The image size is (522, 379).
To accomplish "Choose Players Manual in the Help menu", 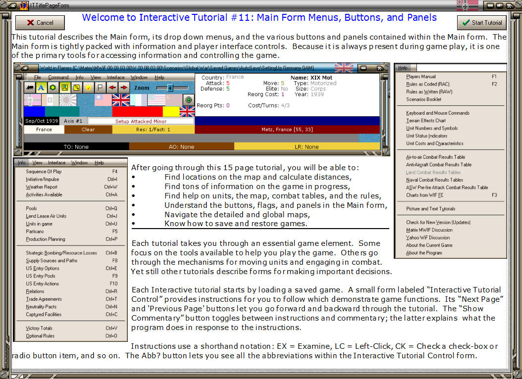I will (x=450, y=77).
